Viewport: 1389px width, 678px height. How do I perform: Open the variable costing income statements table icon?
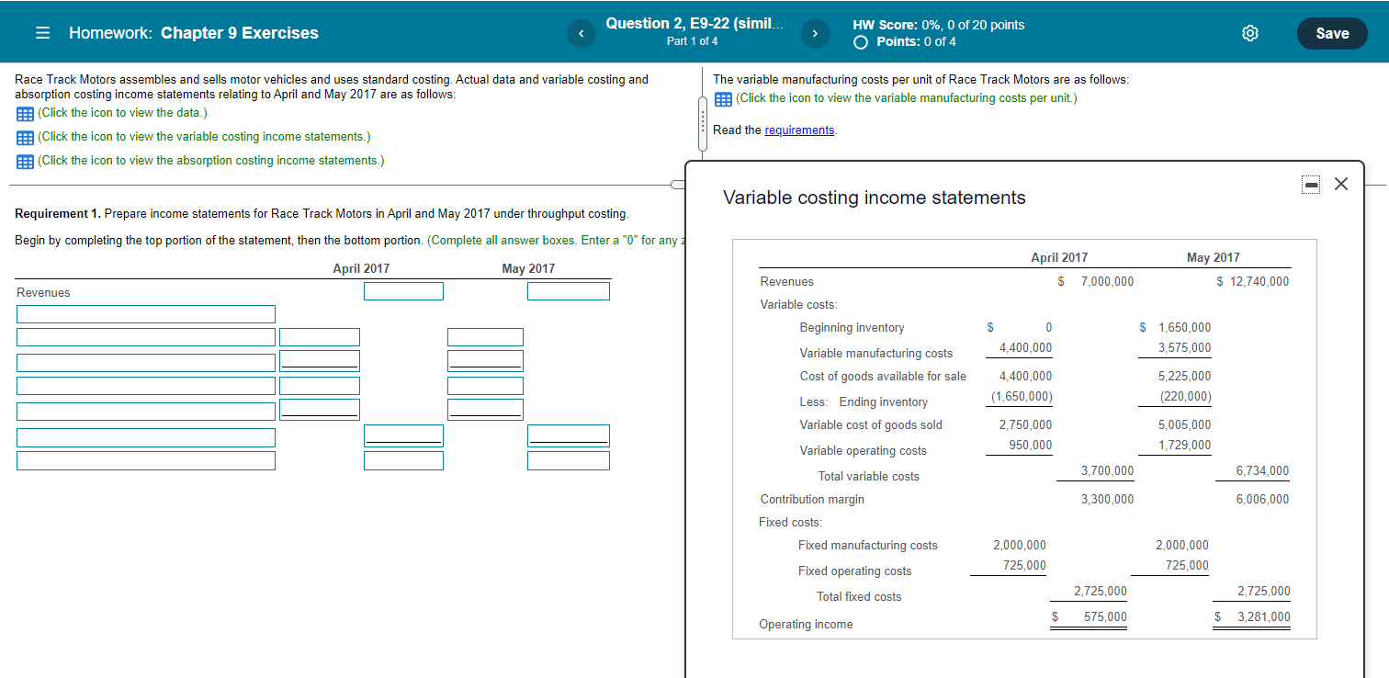point(24,136)
